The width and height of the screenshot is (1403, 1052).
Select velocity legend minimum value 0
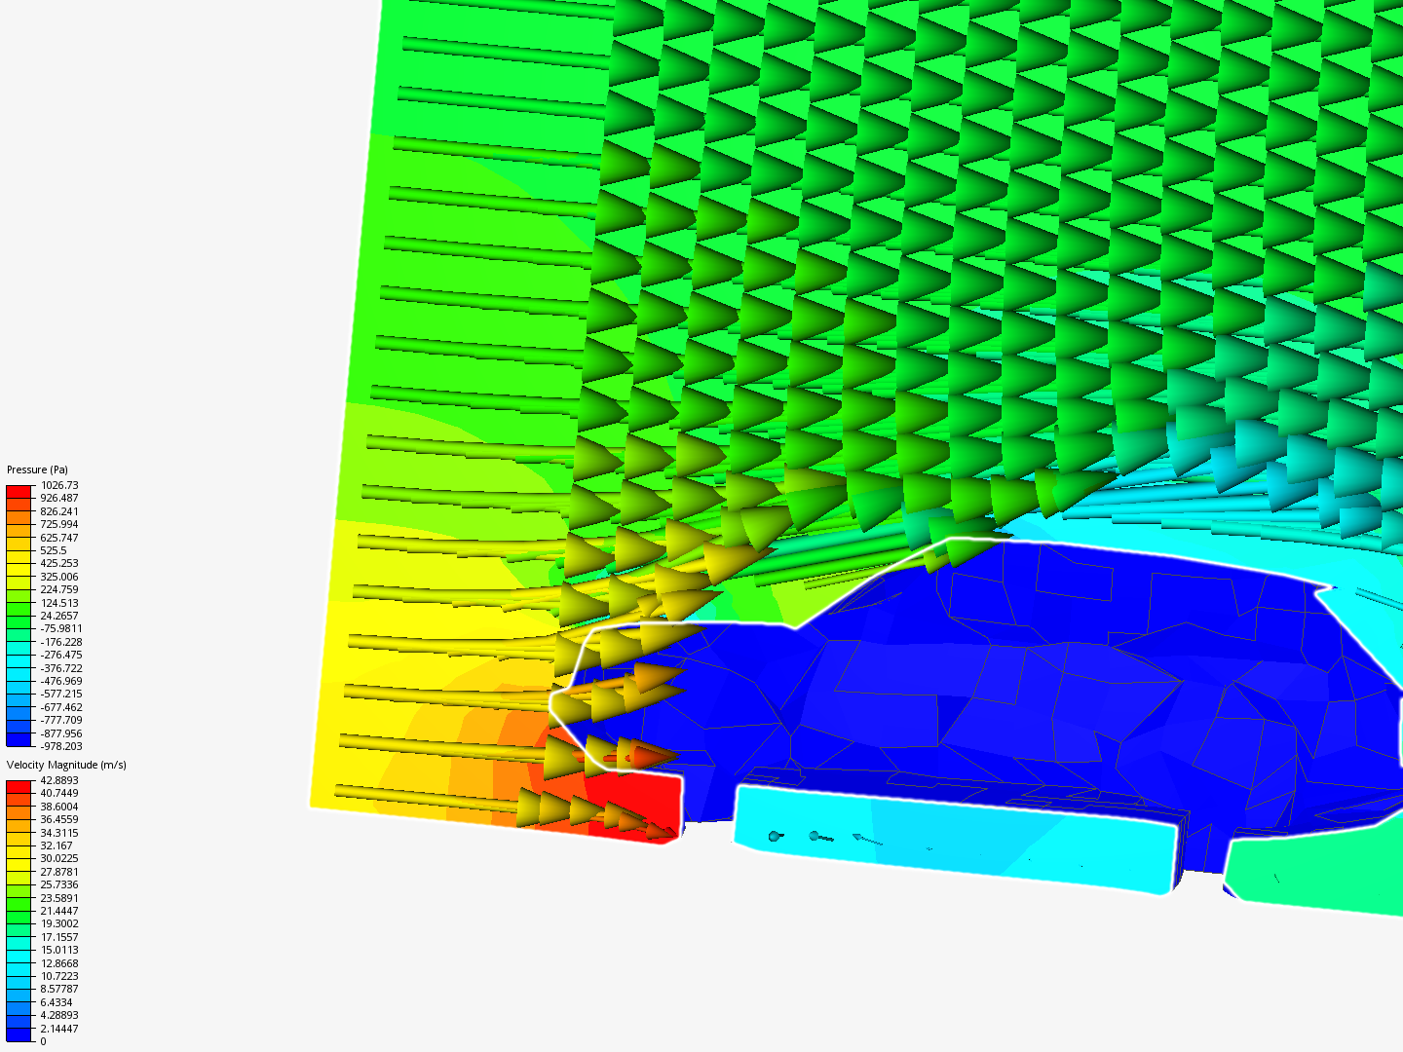[43, 1041]
